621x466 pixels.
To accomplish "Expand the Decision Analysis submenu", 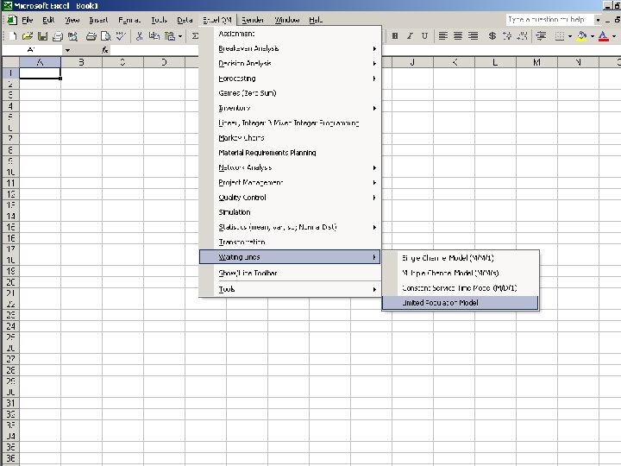I will [x=290, y=63].
